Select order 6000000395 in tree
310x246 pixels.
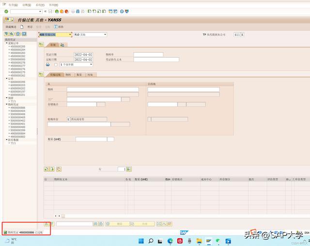click(18, 82)
